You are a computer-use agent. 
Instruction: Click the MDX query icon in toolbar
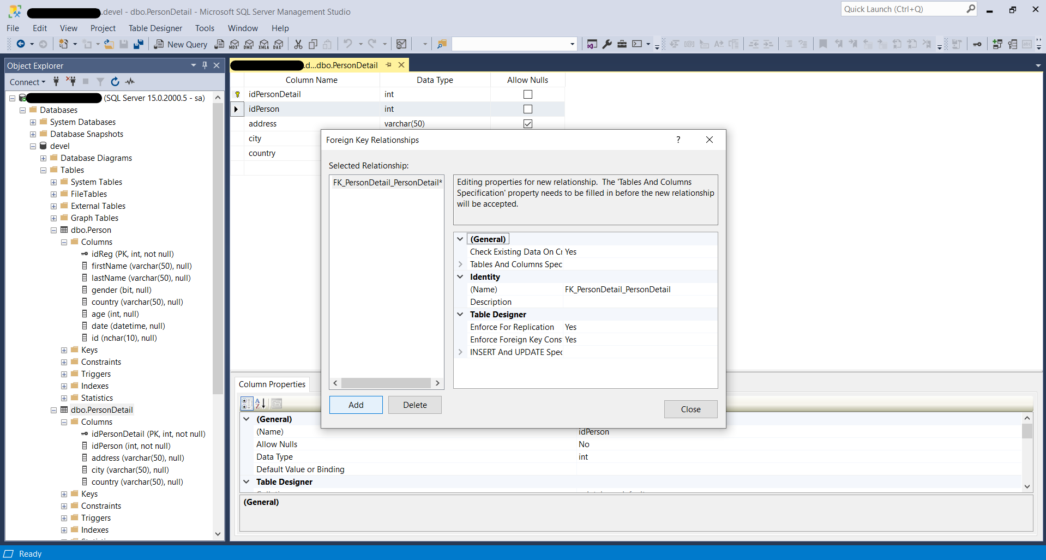tap(235, 44)
